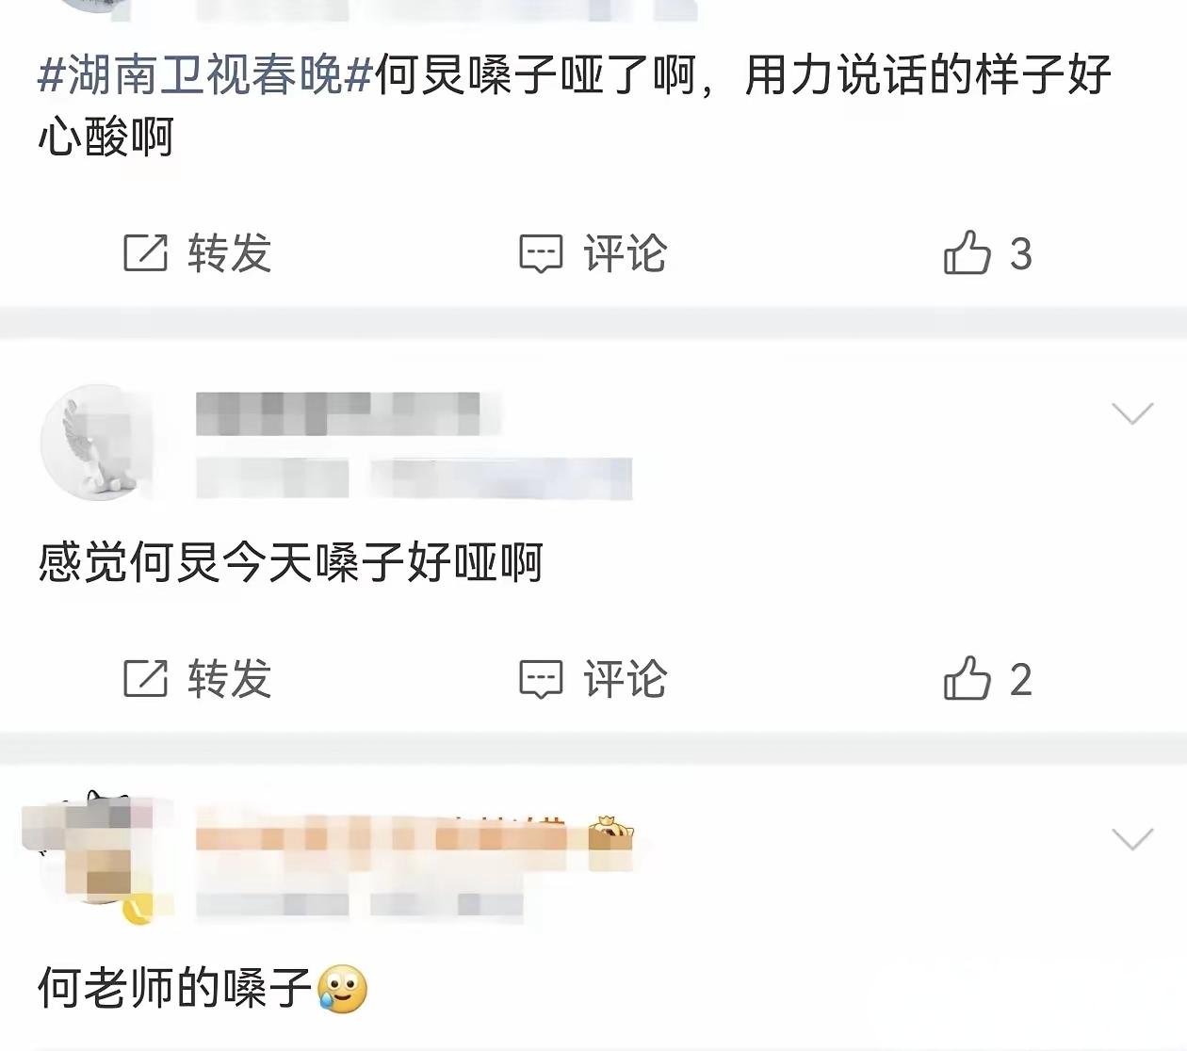This screenshot has height=1051, width=1187.
Task: Tap the yellow verified badge on the third avatar
Action: point(138,909)
